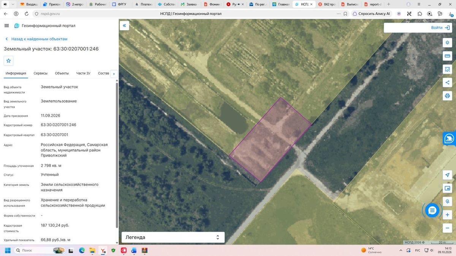
Task: Select the highlighted land parcel on the map
Action: (x=270, y=140)
